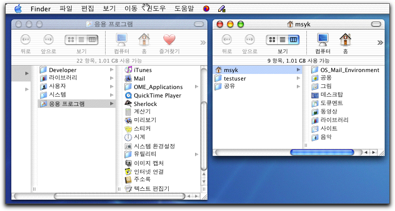Open the 이동 menu

131,8
